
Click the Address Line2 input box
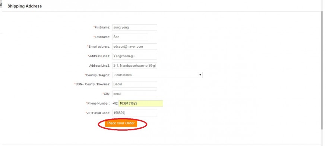[135, 66]
